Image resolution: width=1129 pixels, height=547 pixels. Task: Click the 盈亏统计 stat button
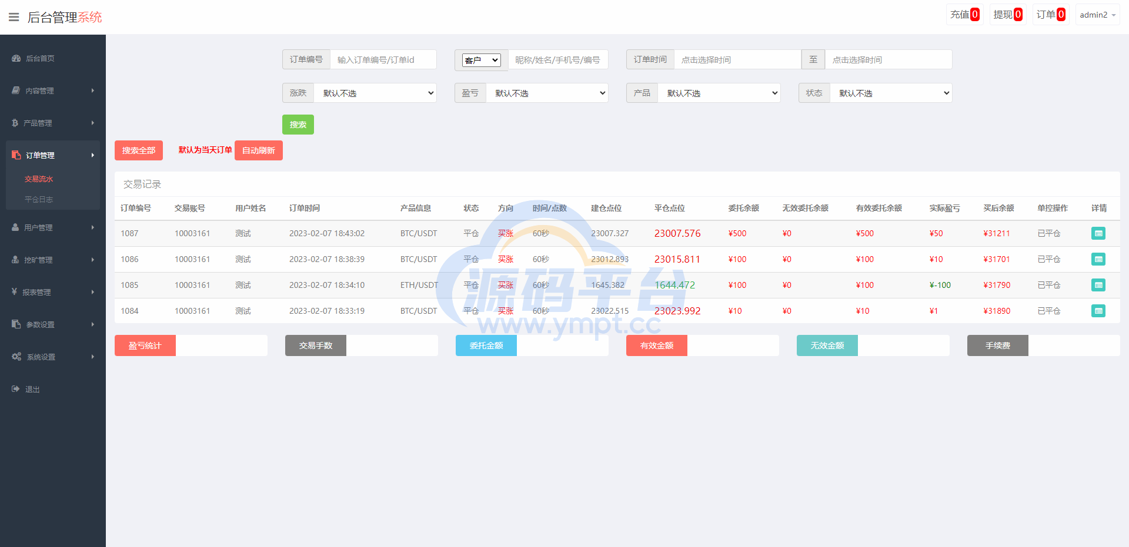(145, 345)
